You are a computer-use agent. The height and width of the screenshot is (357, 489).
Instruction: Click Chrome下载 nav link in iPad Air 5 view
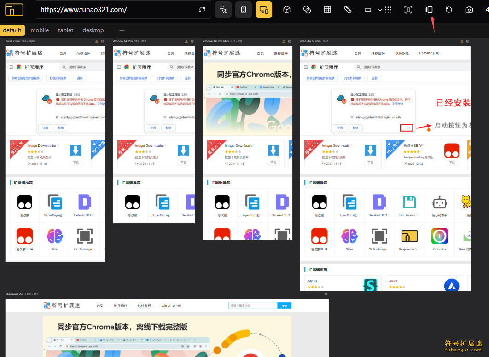pos(429,53)
